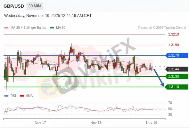Image resolution: width=189 pixels, height=128 pixels.
Task: Click the 30 MIN timeframe button
Action: tap(35, 6)
